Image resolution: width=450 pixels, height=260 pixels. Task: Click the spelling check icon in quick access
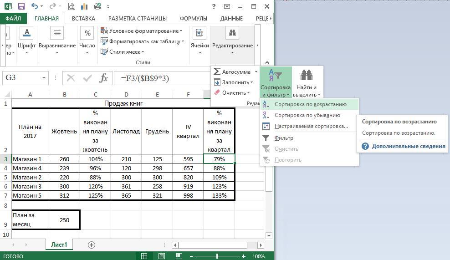click(x=97, y=6)
